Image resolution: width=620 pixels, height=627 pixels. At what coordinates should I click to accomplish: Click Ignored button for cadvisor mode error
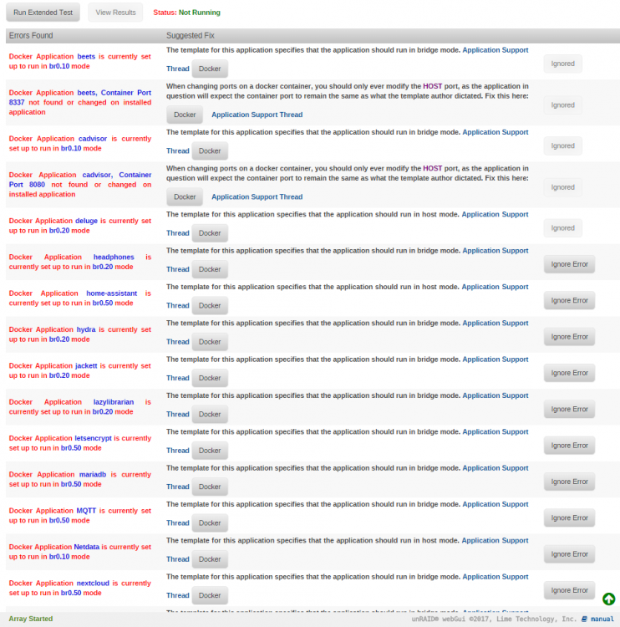(562, 146)
